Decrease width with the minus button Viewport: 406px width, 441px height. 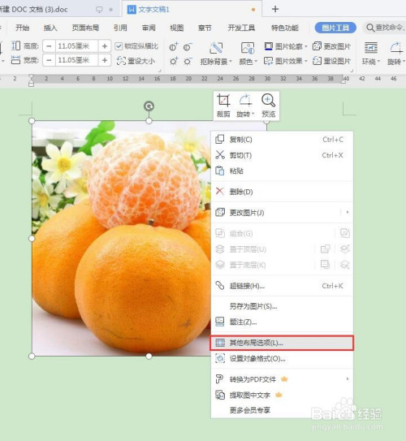(49, 60)
